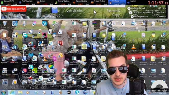Select the Payment Details segment
169x95 pixels.
[81, 3]
